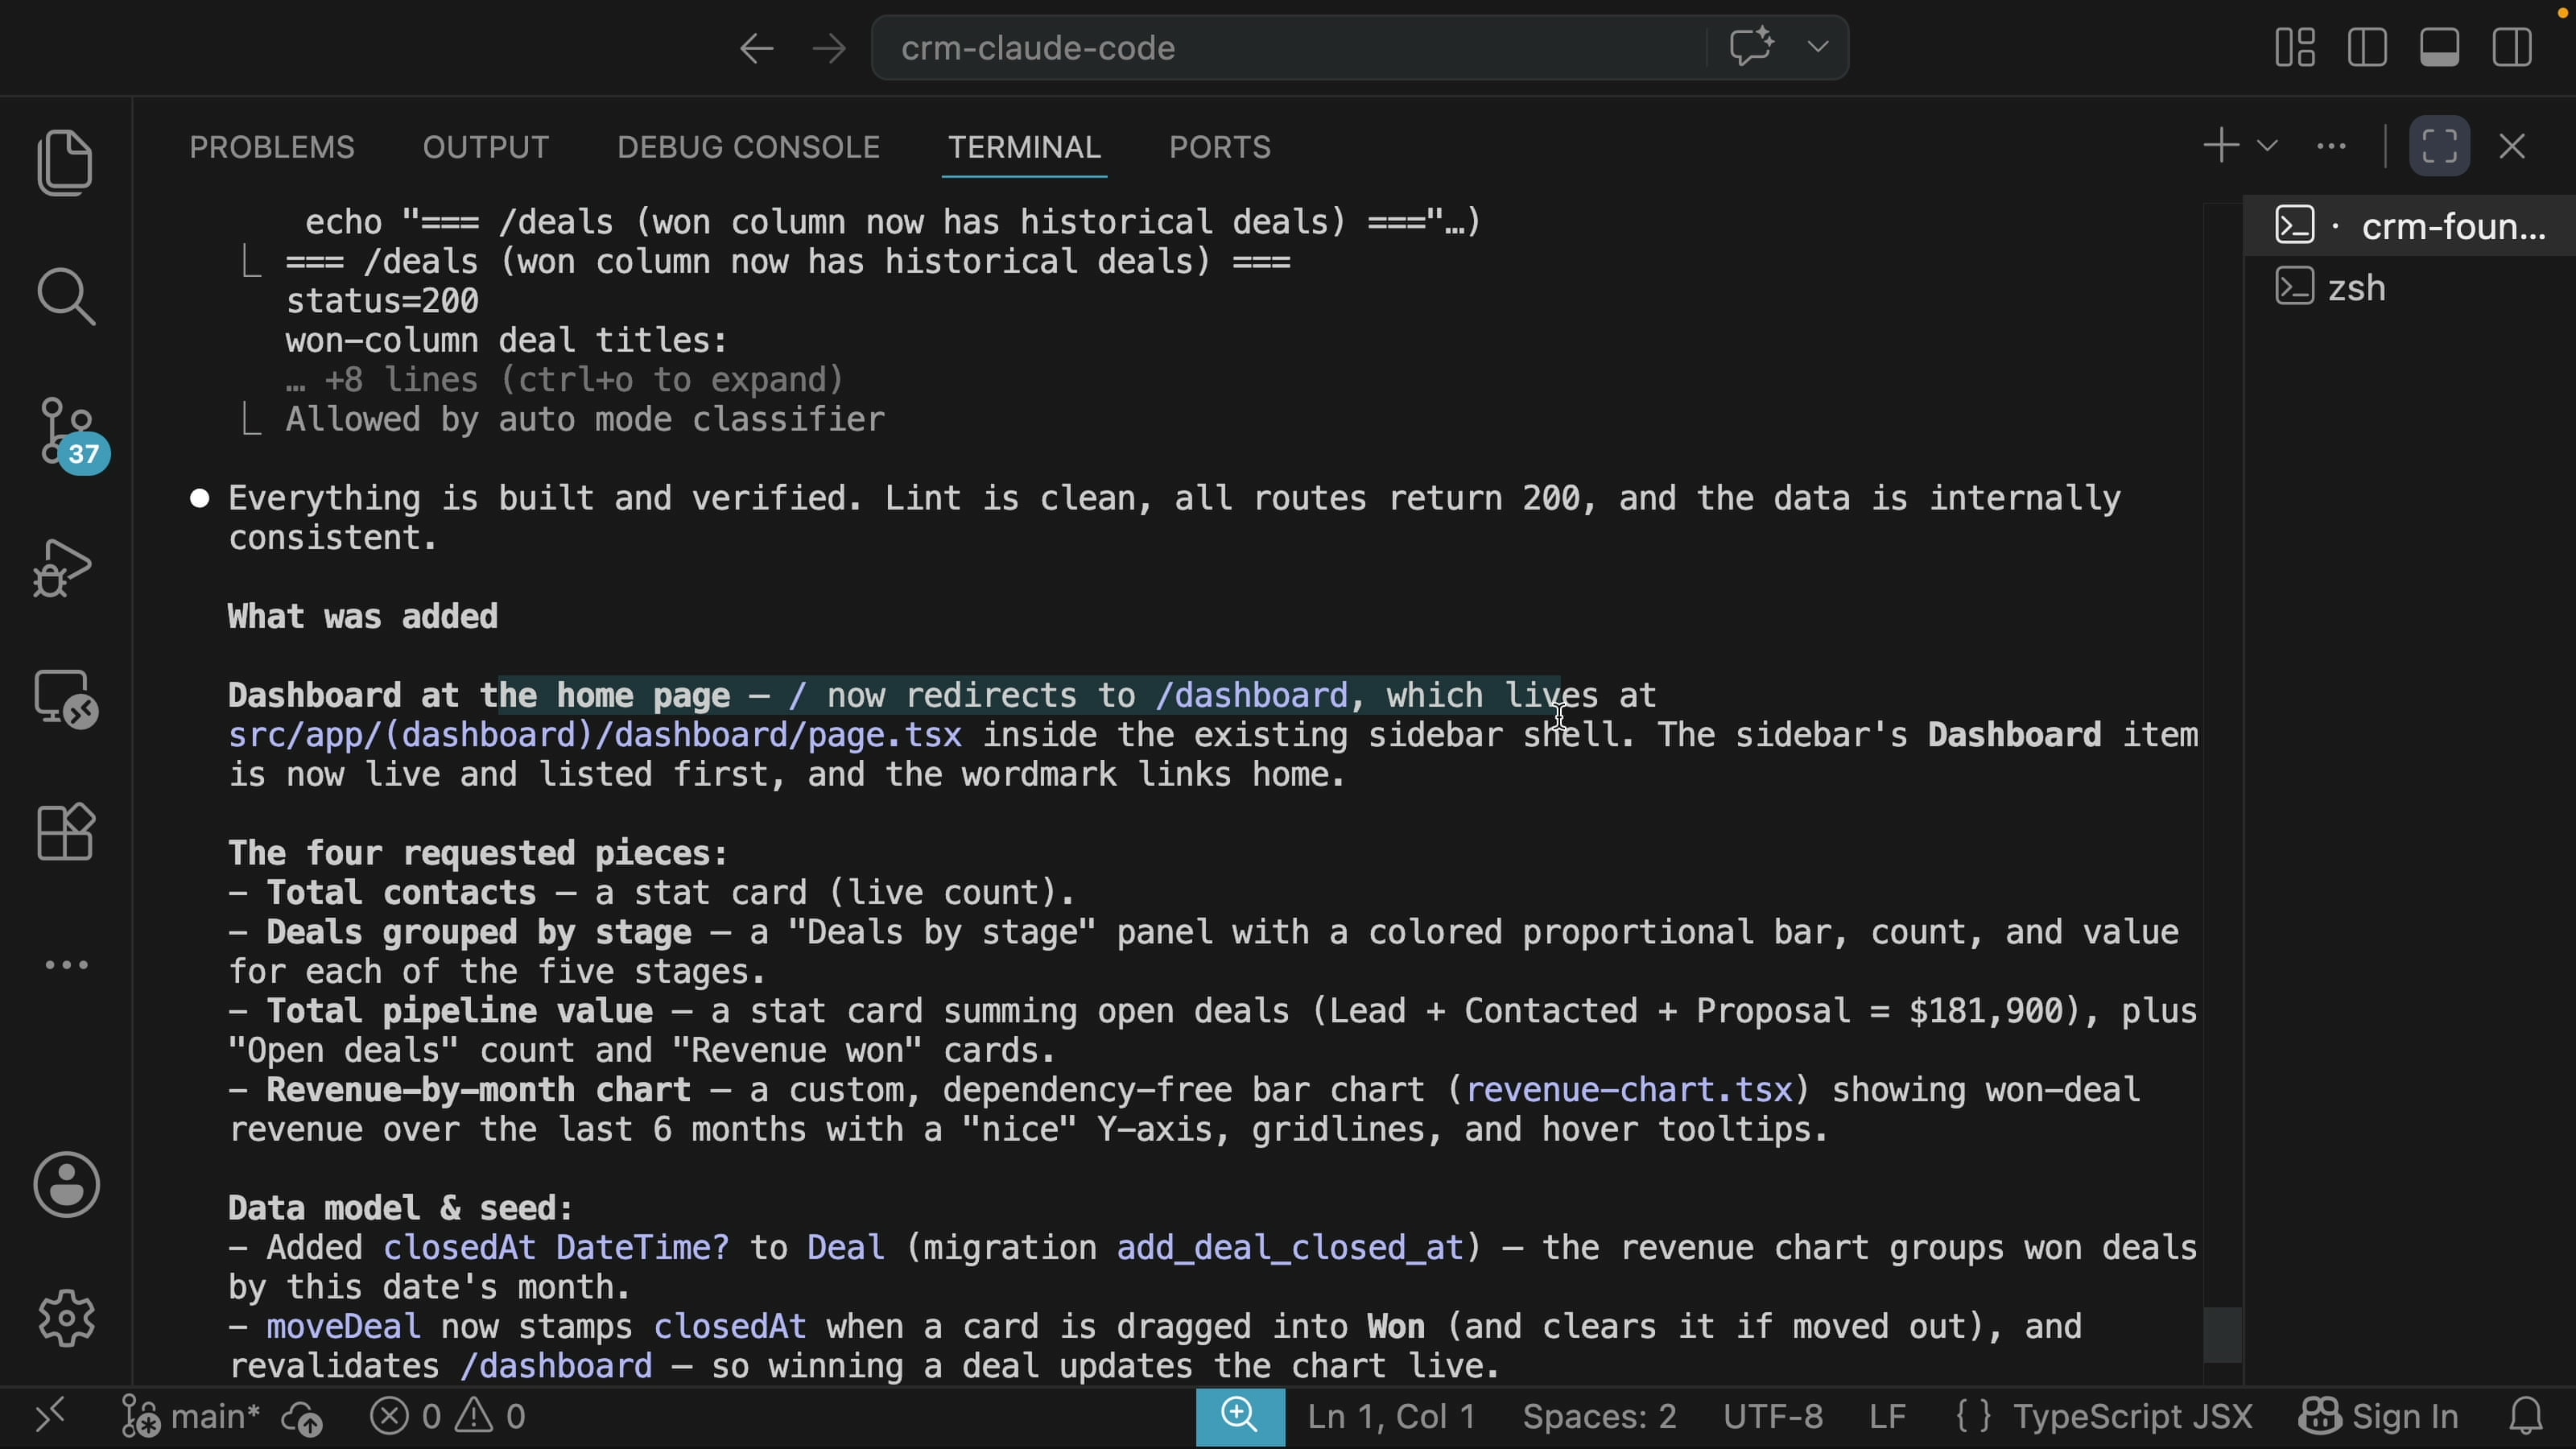
Task: Open the notifications bell
Action: click(x=2526, y=1416)
